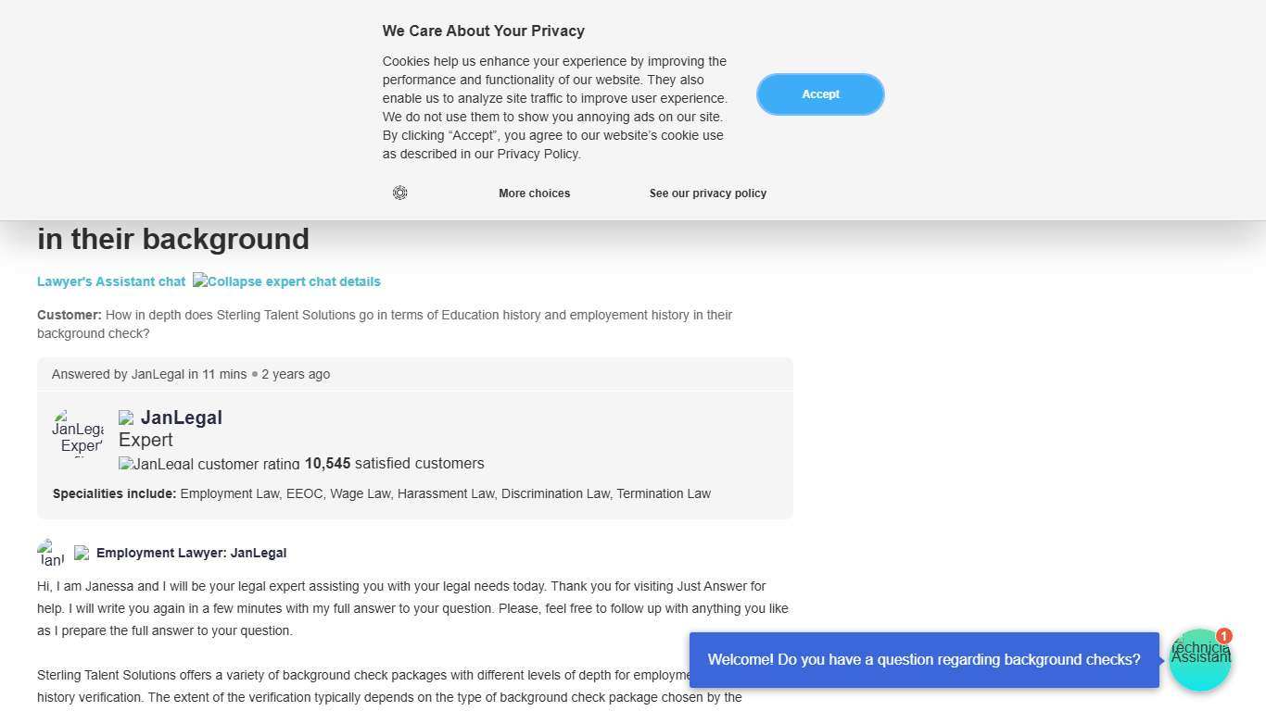
Task: Click the small icon before Employment Lawyer label
Action: point(82,553)
